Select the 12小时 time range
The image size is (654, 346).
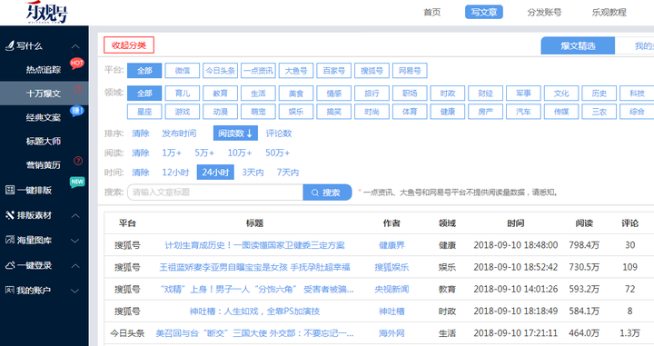(x=175, y=173)
